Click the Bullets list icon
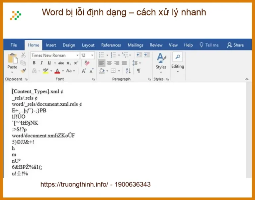The width and height of the screenshot is (255, 200). (102, 55)
